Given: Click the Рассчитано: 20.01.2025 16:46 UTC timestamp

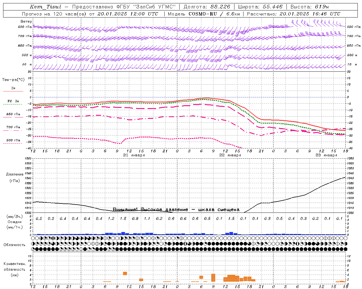Looking at the screenshot, I should click(294, 14).
